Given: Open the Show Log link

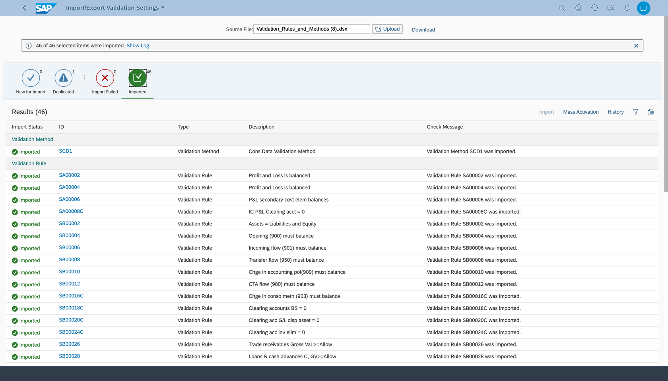Looking at the screenshot, I should click(138, 46).
